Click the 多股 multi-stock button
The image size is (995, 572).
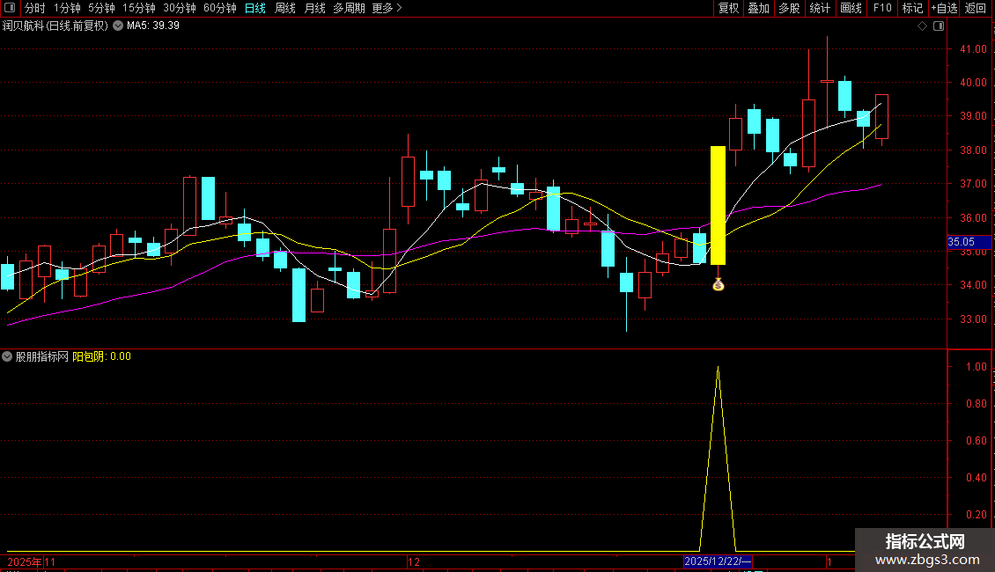click(789, 8)
